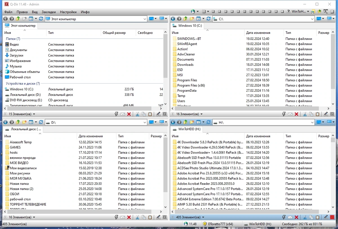
Task: Open the Этот компьютер address dropdown
Action: tap(145, 19)
